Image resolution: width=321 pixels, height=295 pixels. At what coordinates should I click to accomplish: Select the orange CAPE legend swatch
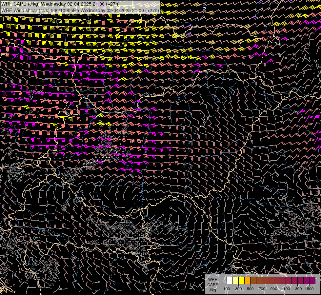coord(247,280)
